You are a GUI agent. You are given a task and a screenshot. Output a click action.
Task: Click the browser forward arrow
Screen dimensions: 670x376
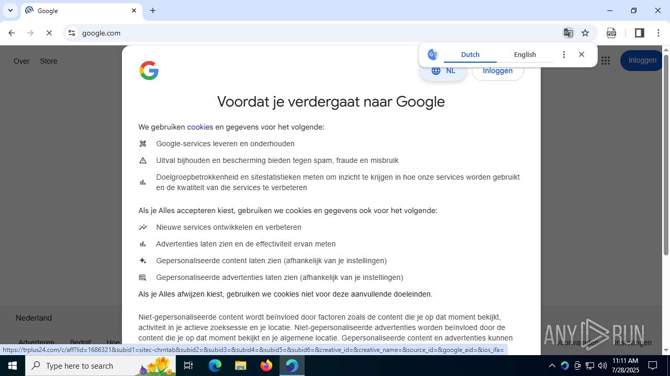pyautogui.click(x=30, y=33)
